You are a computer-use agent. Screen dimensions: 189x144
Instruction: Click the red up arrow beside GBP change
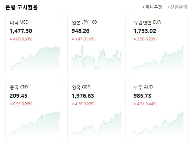click(x=73, y=104)
